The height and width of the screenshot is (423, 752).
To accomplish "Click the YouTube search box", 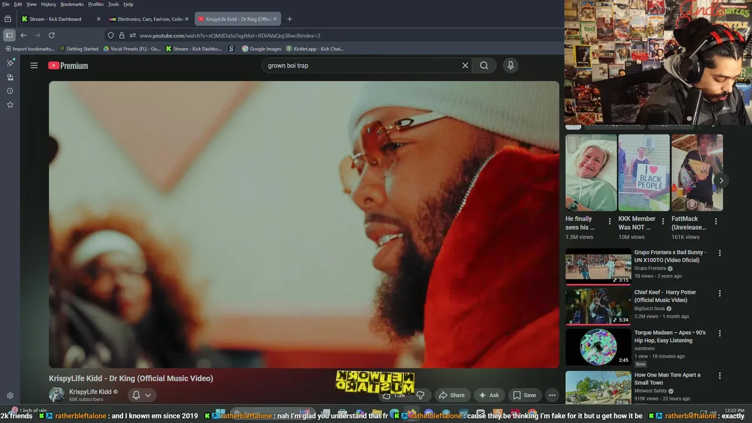I will tap(360, 66).
